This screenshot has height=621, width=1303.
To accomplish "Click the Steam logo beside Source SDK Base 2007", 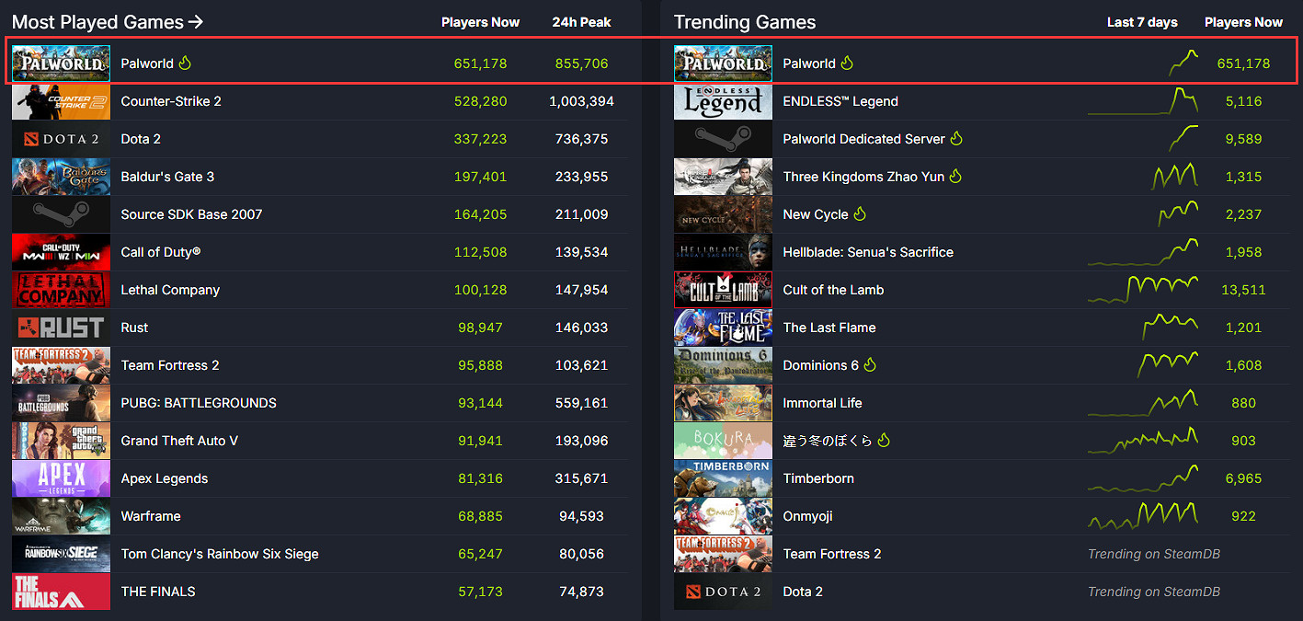I will pyautogui.click(x=61, y=214).
